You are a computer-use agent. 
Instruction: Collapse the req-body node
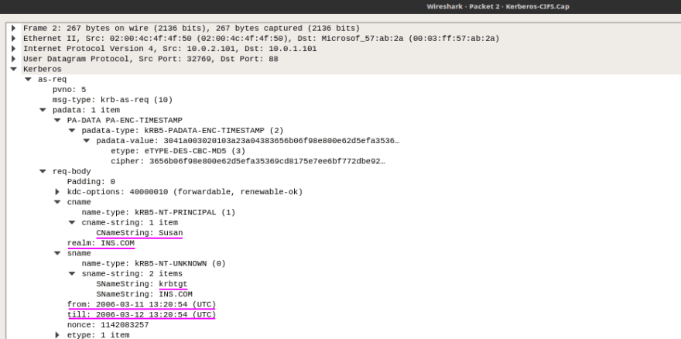(x=43, y=172)
